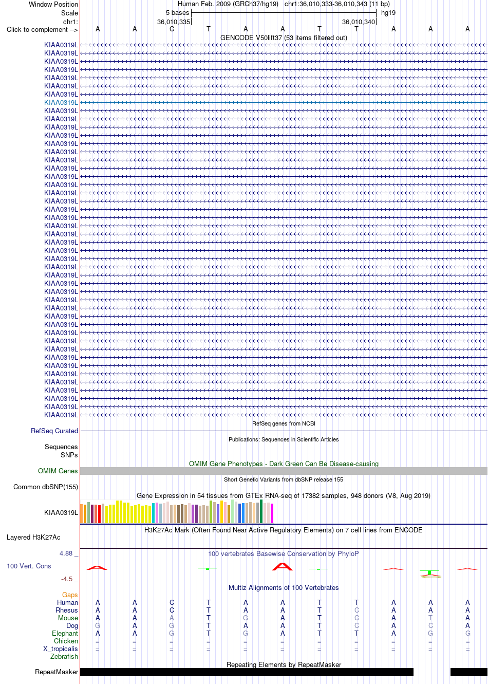488x684 pixels.
Task: Click the 'Common dbSNP(155)' track label
Action: pyautogui.click(x=46, y=487)
